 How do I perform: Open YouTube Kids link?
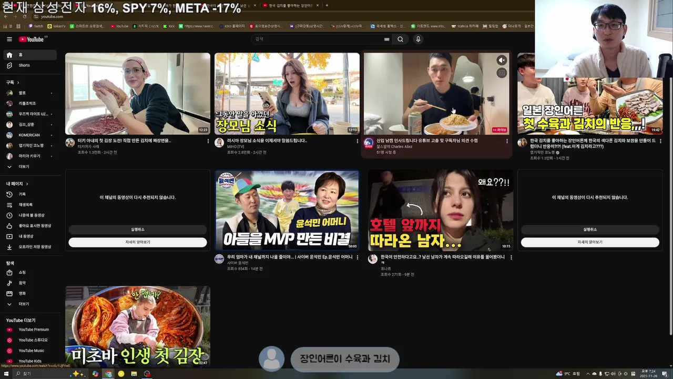click(30, 362)
